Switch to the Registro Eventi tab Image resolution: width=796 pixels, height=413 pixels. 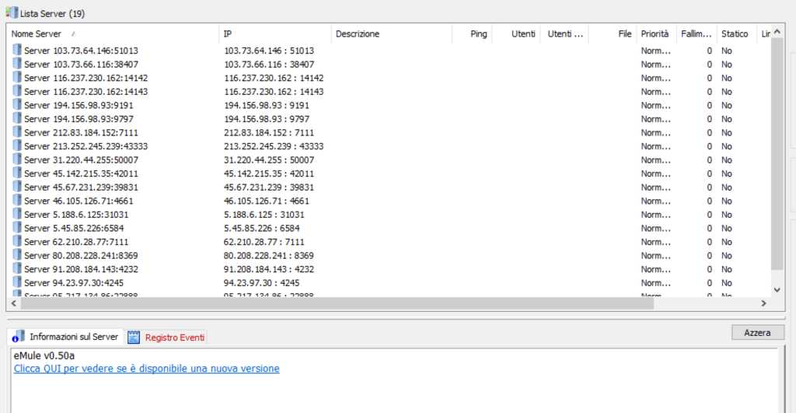click(x=166, y=338)
